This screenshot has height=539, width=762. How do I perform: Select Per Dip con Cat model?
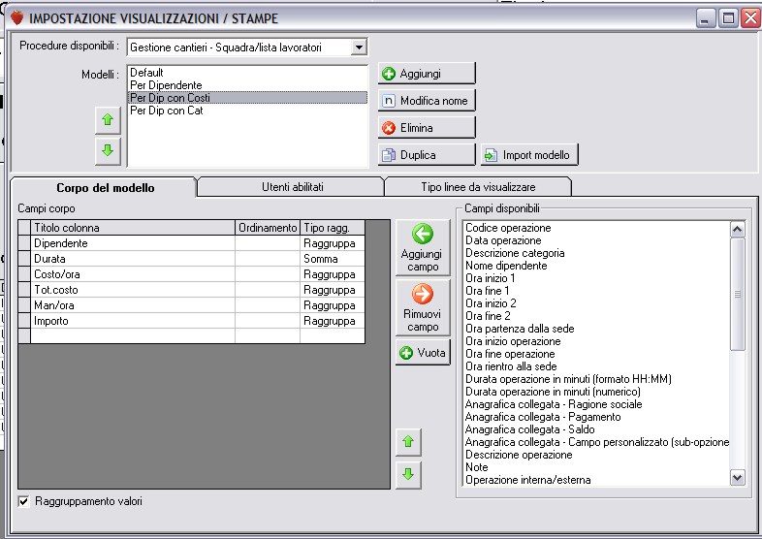tap(247, 111)
